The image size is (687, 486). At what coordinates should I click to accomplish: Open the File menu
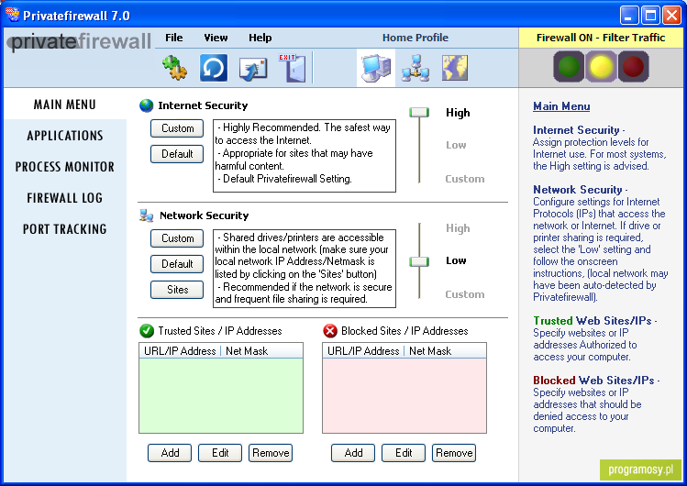(x=174, y=38)
